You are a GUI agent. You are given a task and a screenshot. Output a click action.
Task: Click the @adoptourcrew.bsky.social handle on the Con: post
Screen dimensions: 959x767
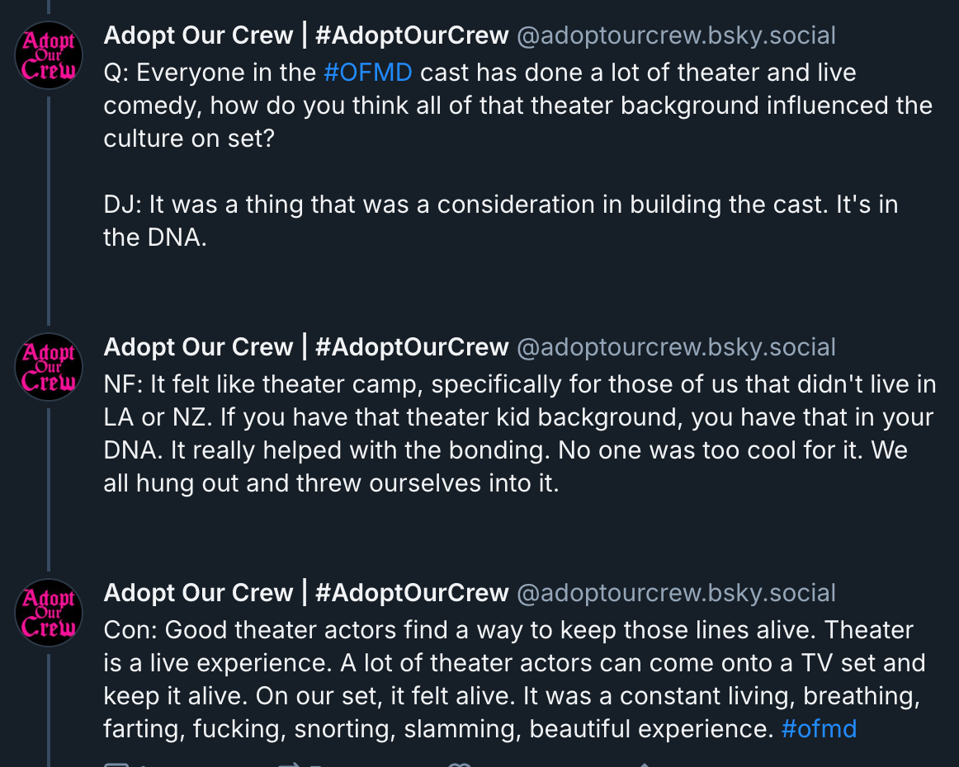pyautogui.click(x=676, y=593)
